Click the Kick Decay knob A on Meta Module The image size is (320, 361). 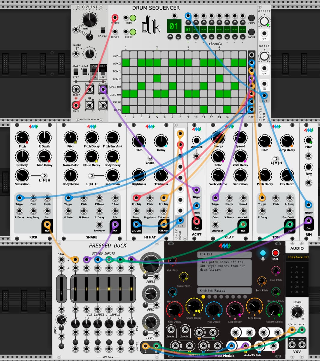click(x=174, y=310)
